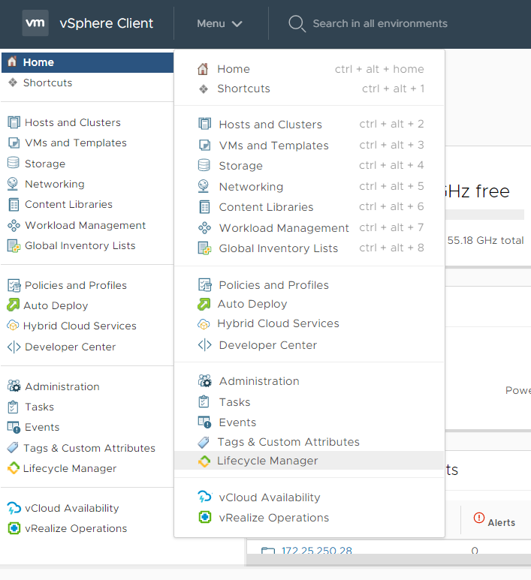Click the search magnifier icon
Viewport: 531px width, 580px height.
297,24
